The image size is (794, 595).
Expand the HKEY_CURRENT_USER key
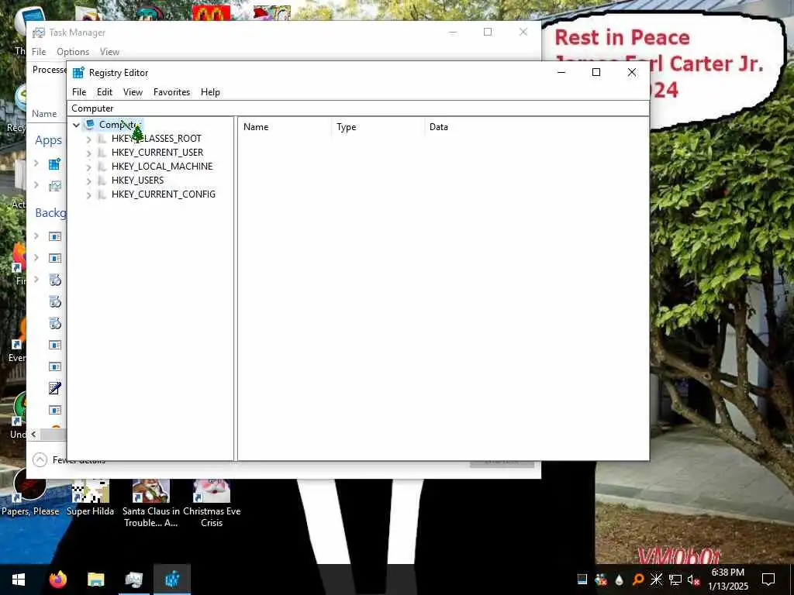(88, 153)
